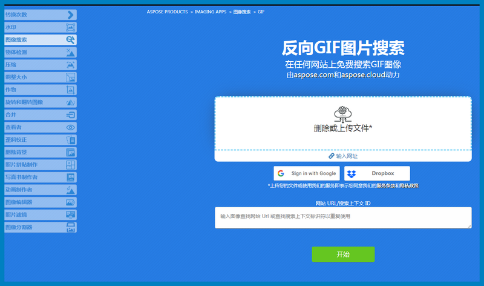The width and height of the screenshot is (484, 286).
Task: Open the 照片滤镜 photo filter tool
Action: (41, 215)
